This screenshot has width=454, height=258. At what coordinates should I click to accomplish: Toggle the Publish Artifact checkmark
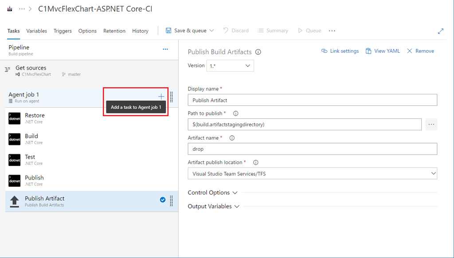point(163,200)
